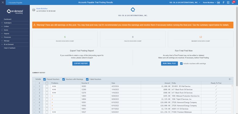Click the orange warning dot for voucher 14803
The height and width of the screenshot is (114, 238).
52,96
